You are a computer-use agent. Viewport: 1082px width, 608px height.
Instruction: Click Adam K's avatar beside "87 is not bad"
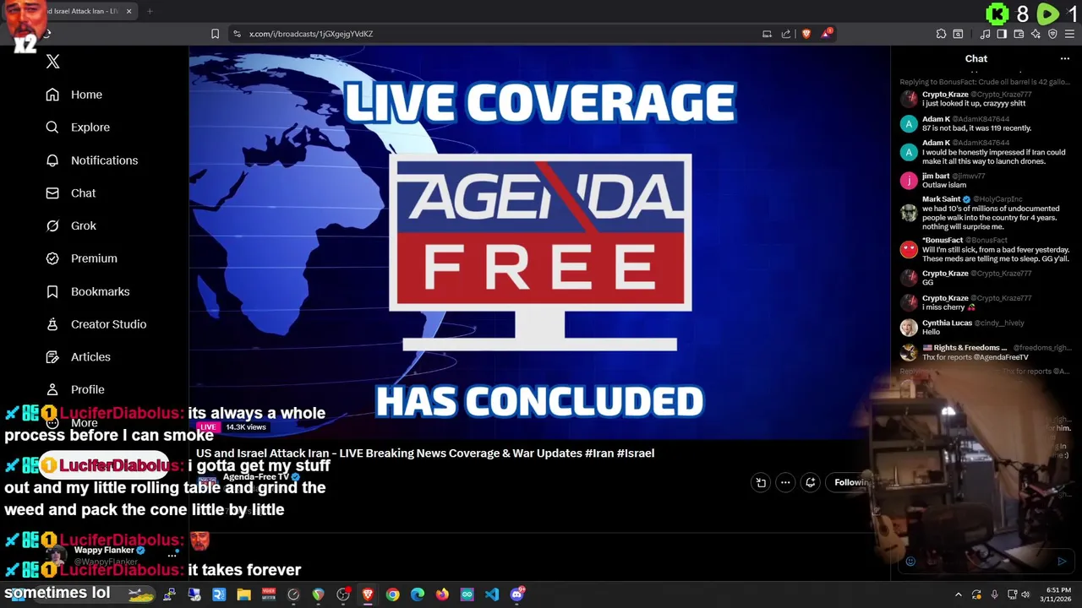point(909,124)
